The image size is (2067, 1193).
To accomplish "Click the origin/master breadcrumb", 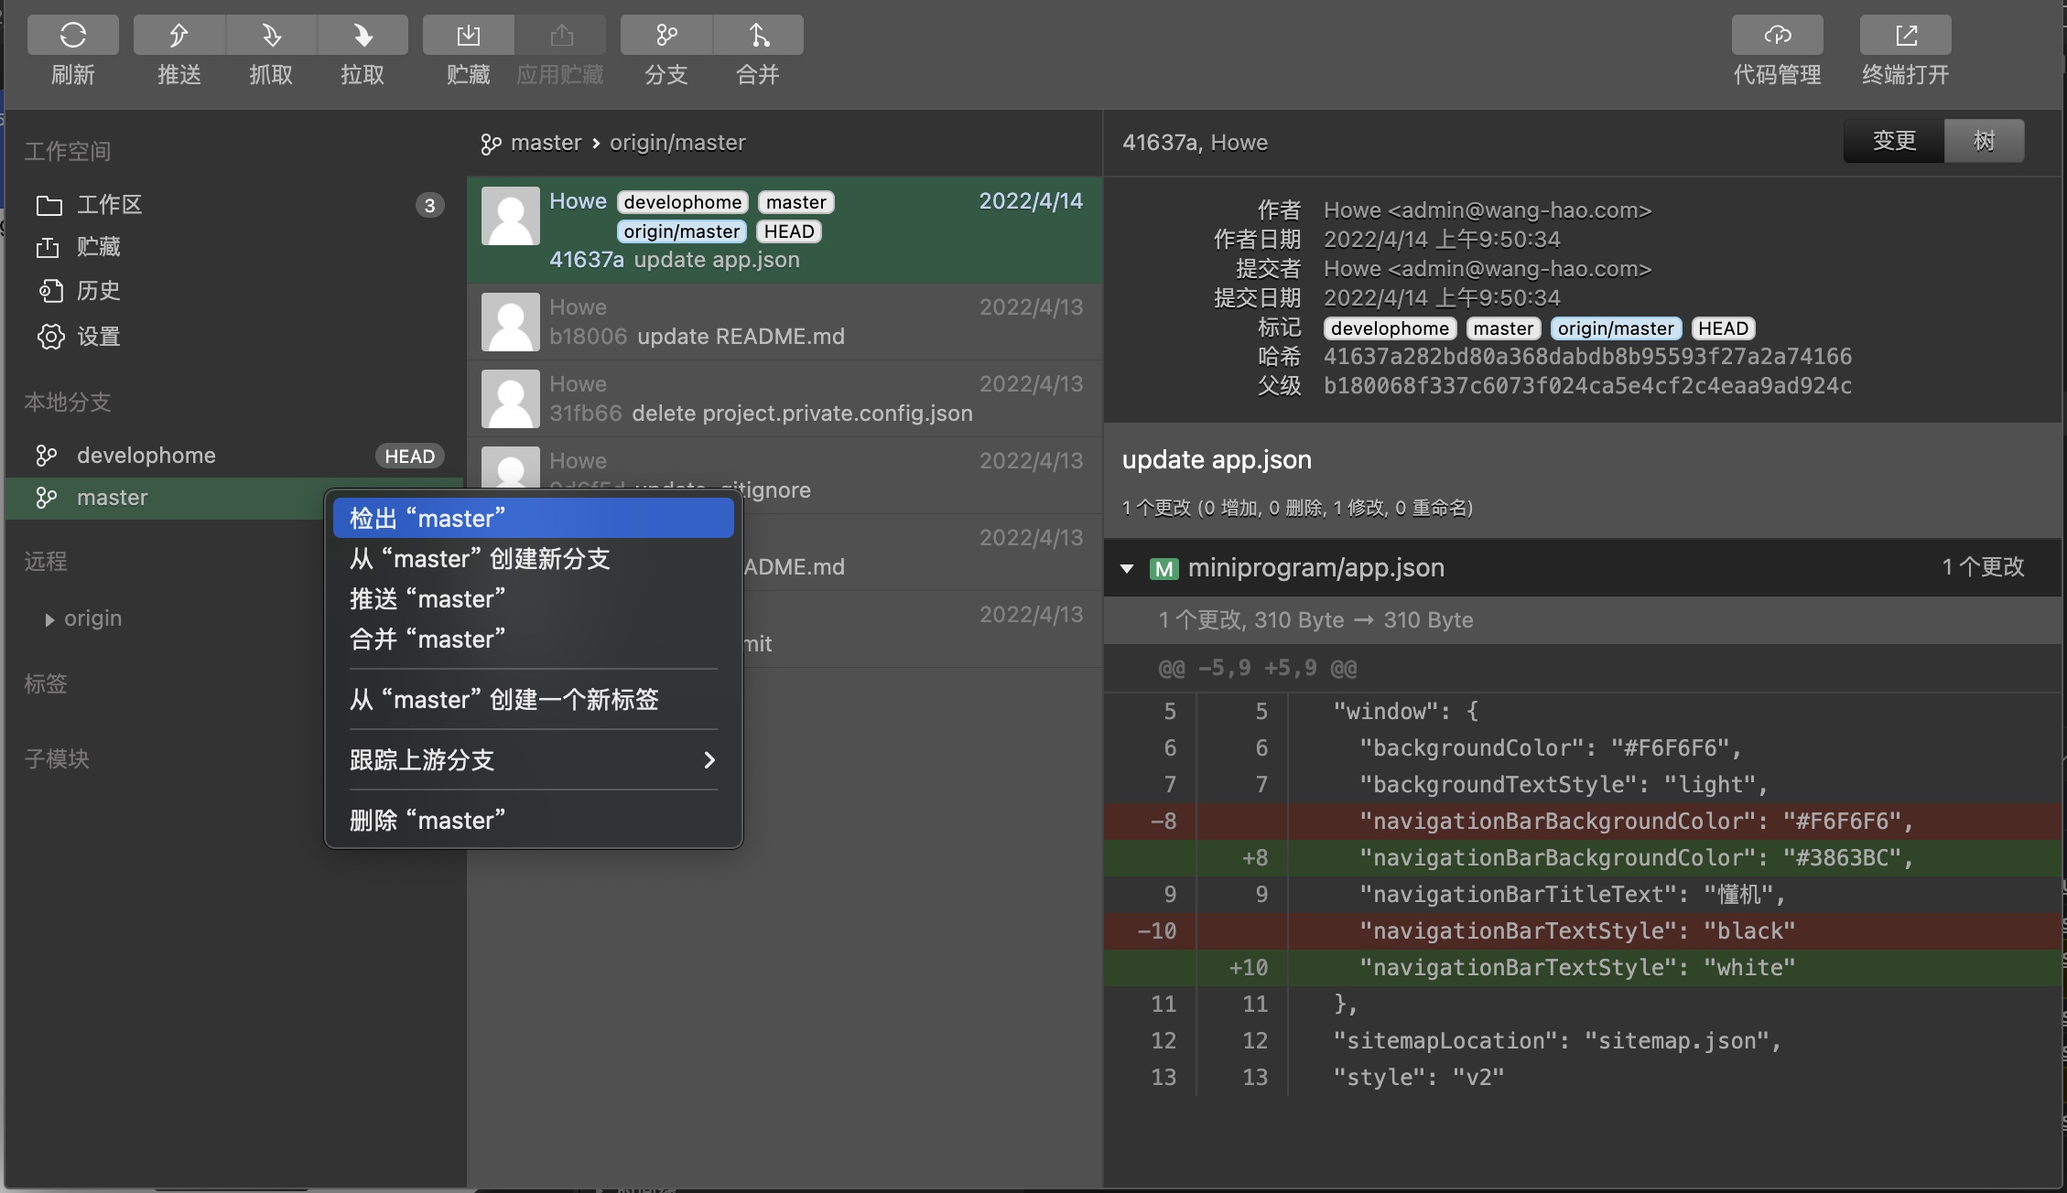I will tap(677, 143).
